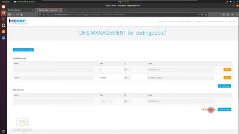This screenshot has width=239, height=134.
Task: Open the Help dock icon
Action: pos(3,38)
